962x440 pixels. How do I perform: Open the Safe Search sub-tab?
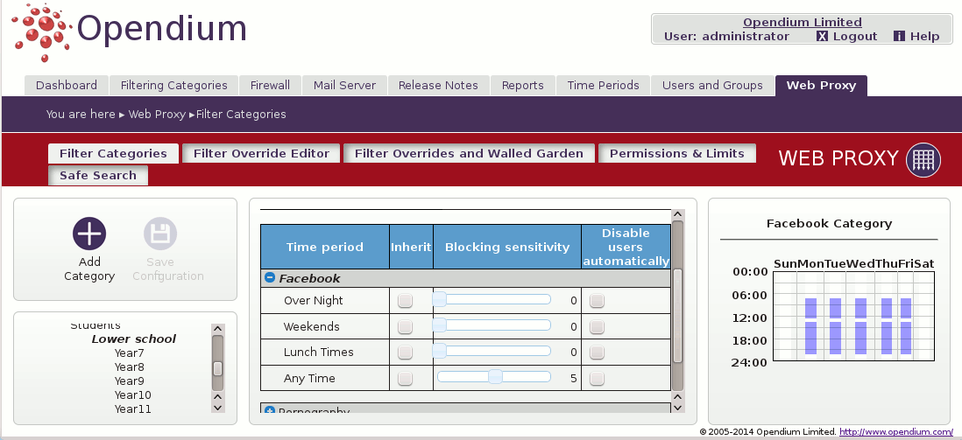97,175
